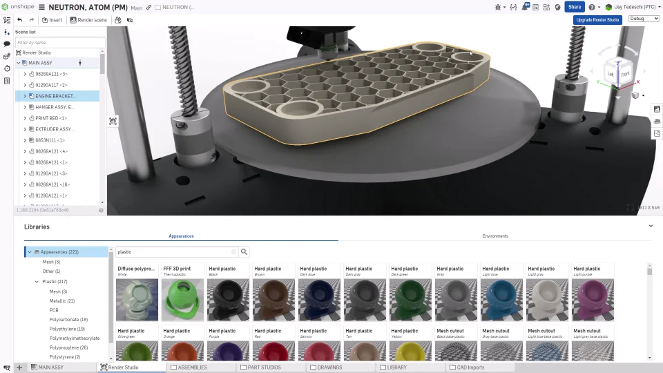Open the scene list panel icon
The image size is (663, 373).
tap(7, 20)
